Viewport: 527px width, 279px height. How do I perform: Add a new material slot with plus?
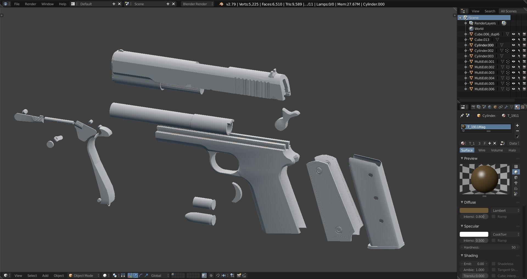tap(517, 125)
